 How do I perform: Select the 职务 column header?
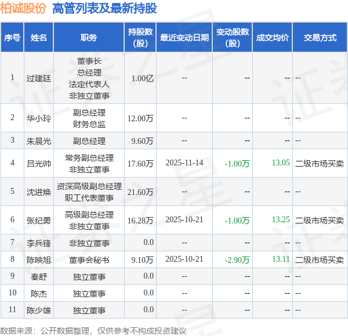[89, 38]
